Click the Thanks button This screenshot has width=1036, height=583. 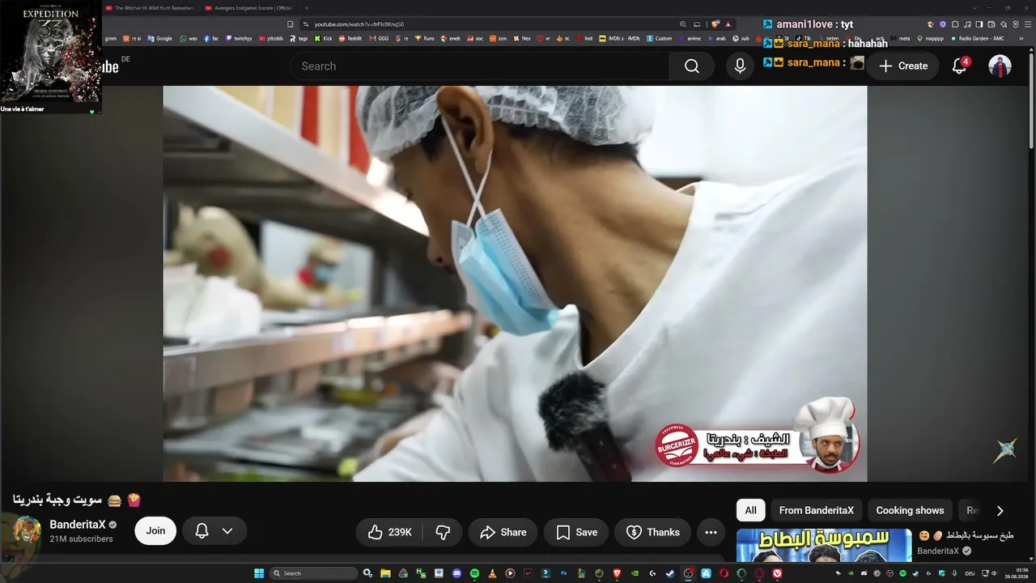point(652,532)
